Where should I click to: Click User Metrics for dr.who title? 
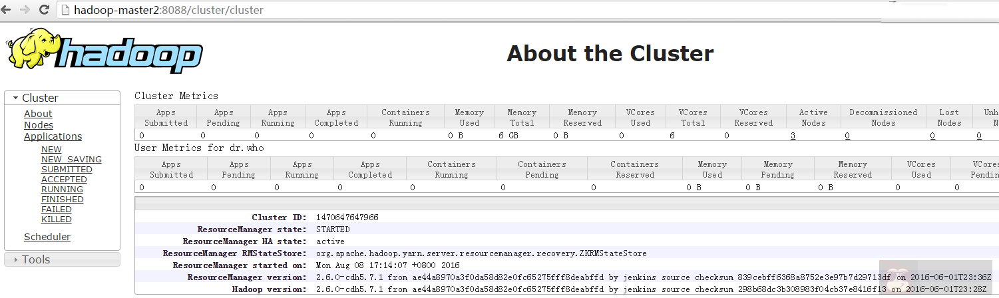click(x=200, y=148)
